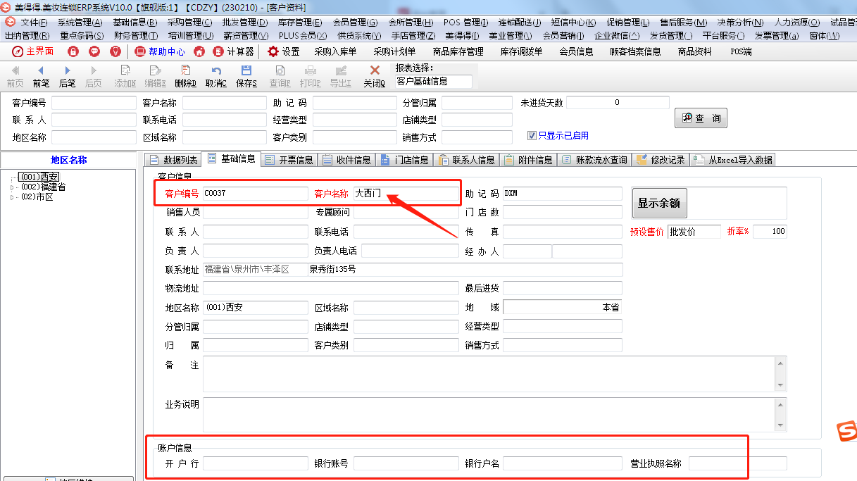This screenshot has width=857, height=481.
Task: Click the top 客户编号 search field
Action: point(94,103)
